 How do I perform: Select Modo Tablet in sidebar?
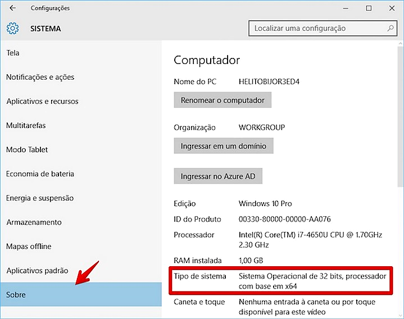tap(27, 149)
